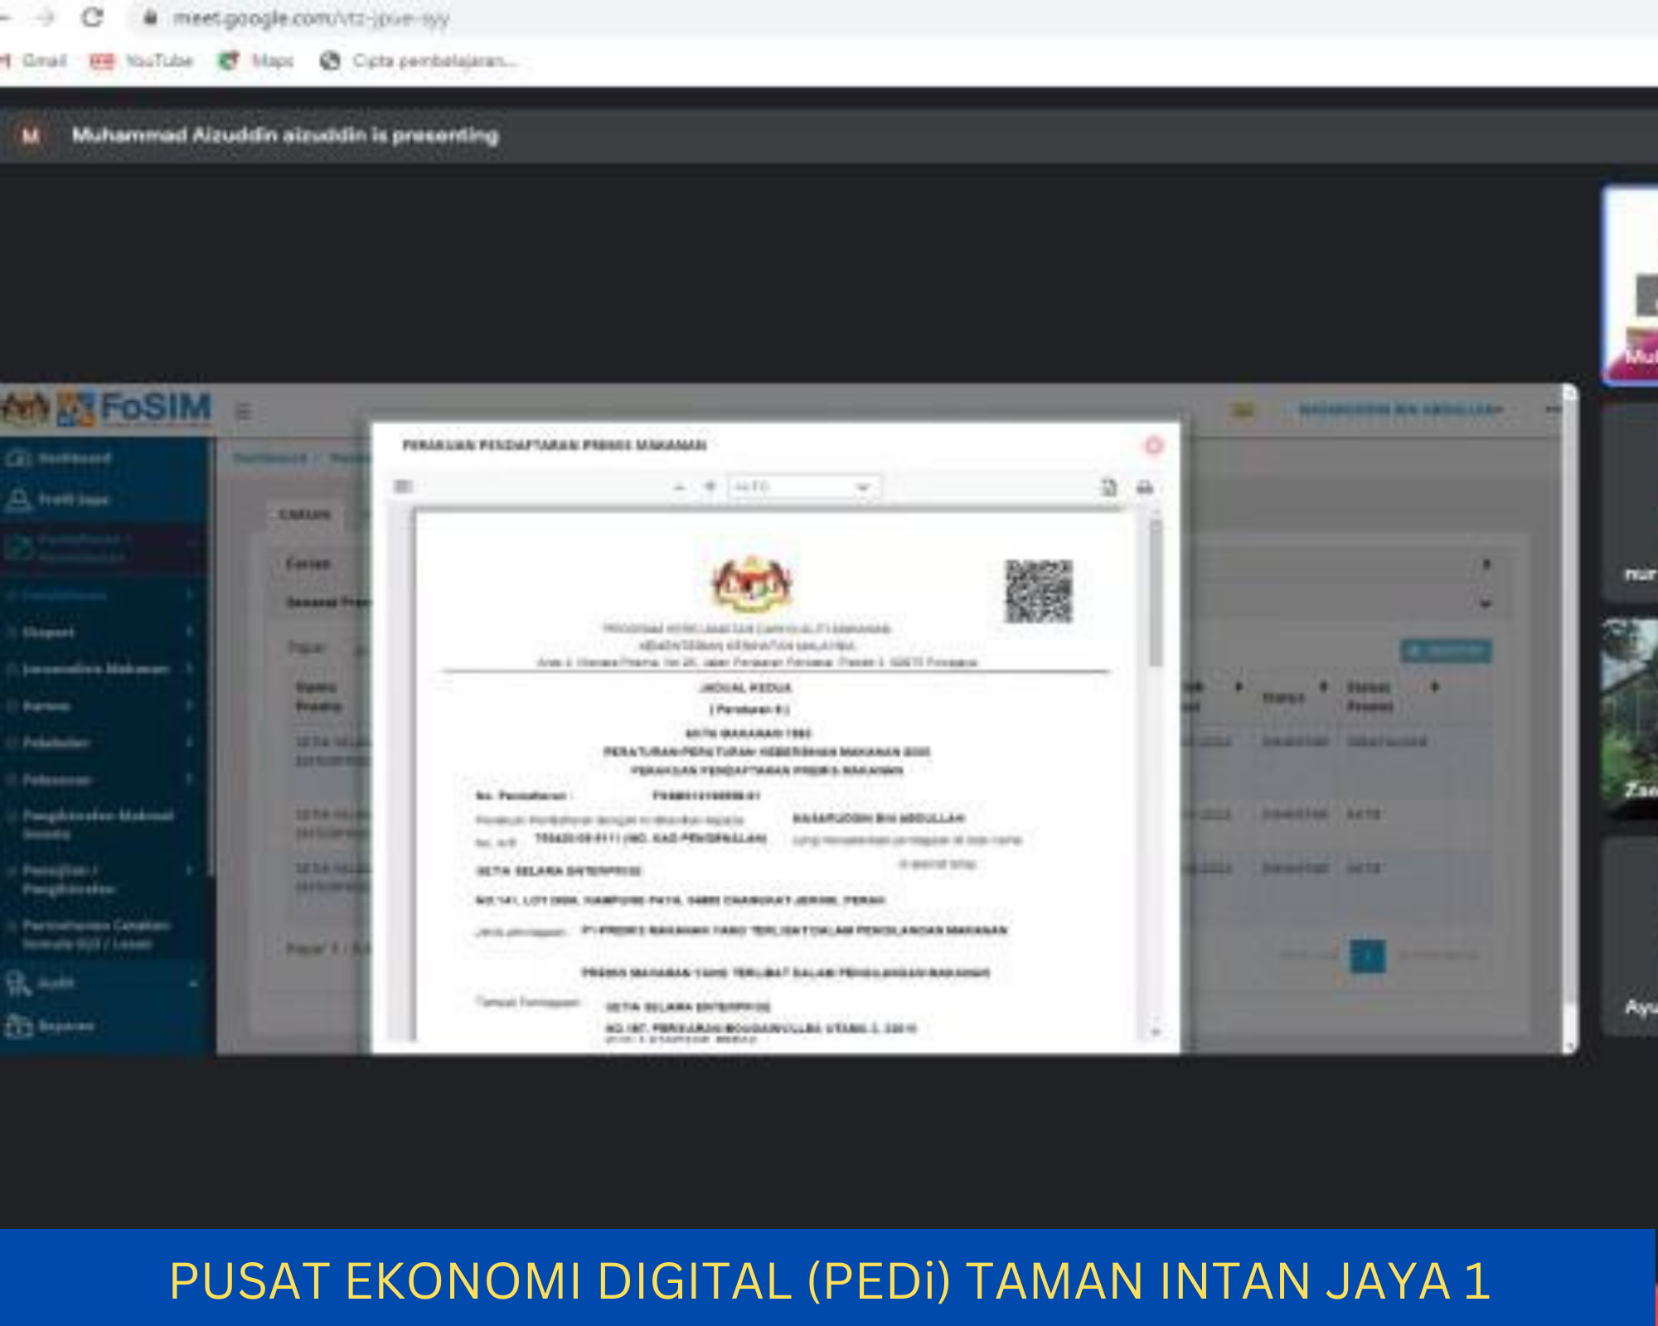Open Laporan in the sidebar

(51, 1026)
